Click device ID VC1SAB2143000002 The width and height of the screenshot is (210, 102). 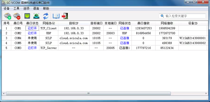tap(193, 43)
